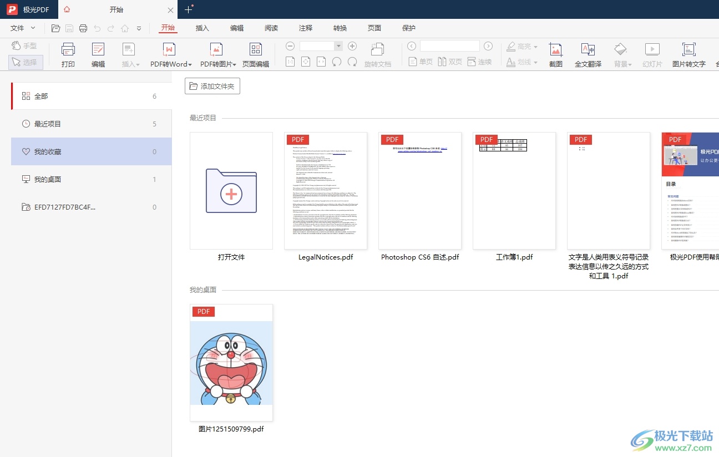Click the save icon in quick toolbar

coord(69,28)
